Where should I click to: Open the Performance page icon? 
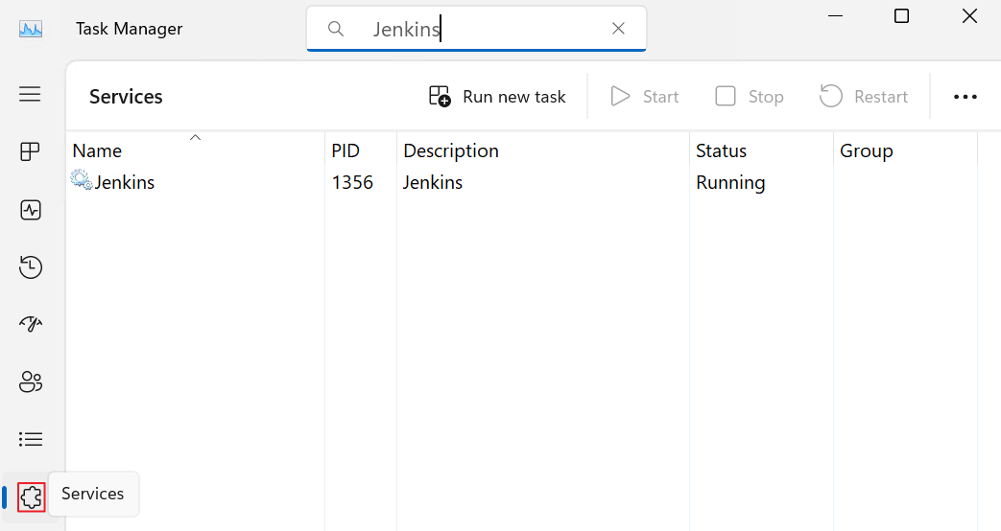coord(30,210)
